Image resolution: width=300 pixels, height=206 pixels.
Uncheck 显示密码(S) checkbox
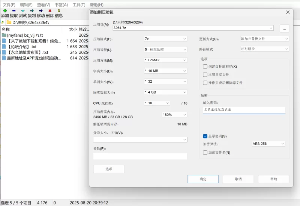(x=205, y=136)
